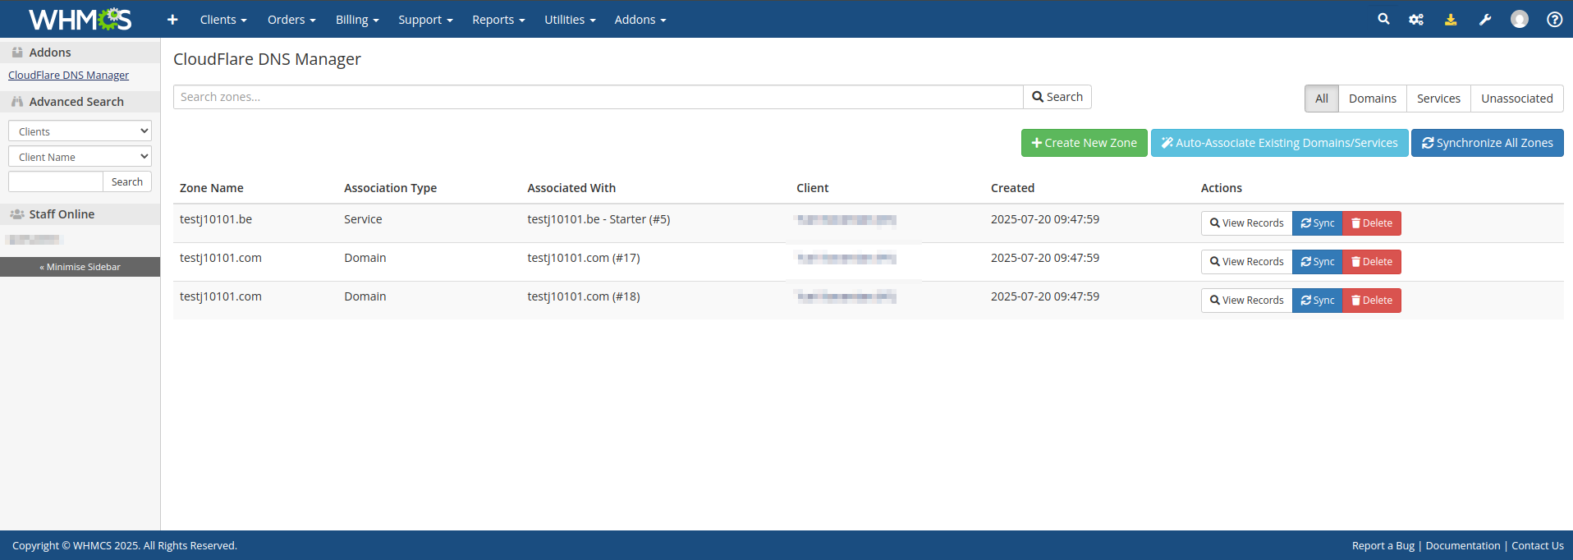
Task: Delete the testj10101.com (#17) zone
Action: click(x=1372, y=262)
